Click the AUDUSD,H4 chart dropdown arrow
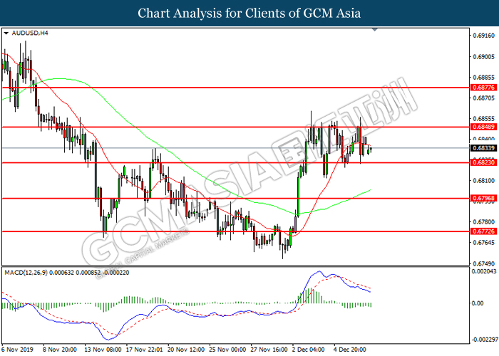 pyautogui.click(x=6, y=33)
